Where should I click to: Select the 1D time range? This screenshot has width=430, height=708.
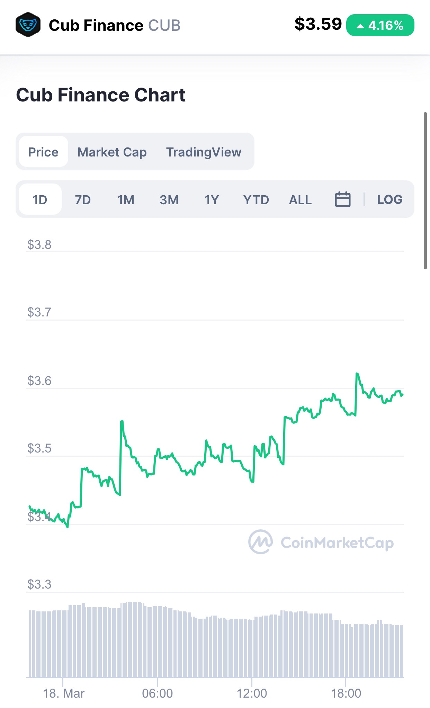[x=40, y=199]
